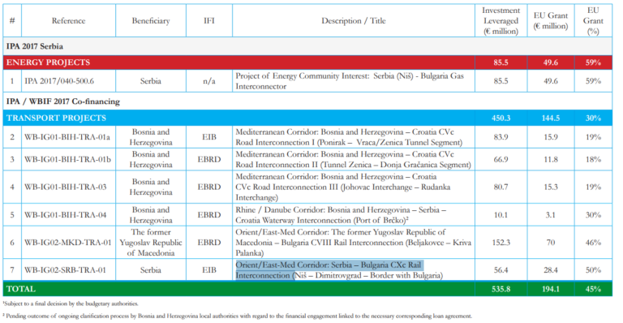Select the blue TRANSPORT PROJECTS banner row
Image resolution: width=623 pixels, height=323 pixels.
pos(307,118)
